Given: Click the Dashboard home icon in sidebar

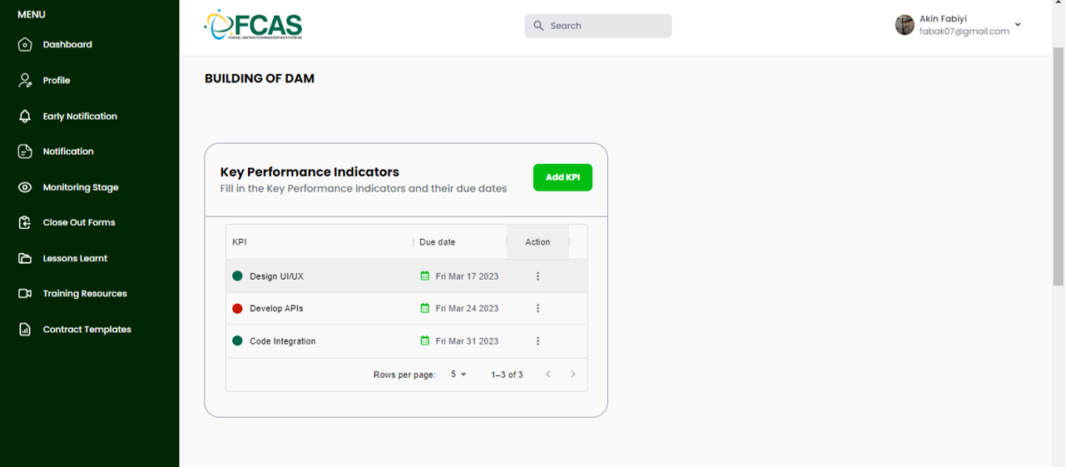Looking at the screenshot, I should 25,45.
